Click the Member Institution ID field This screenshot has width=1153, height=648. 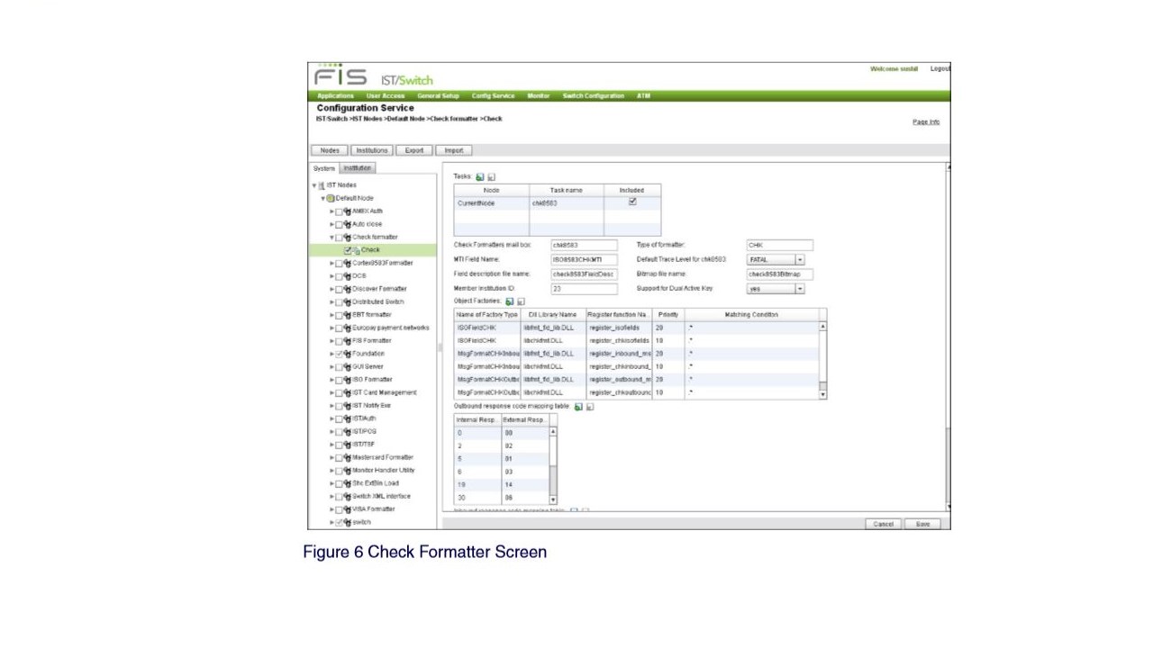(x=585, y=289)
